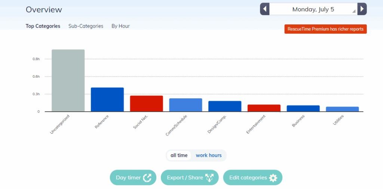
Task: Switch to the Sub-Categories tab
Action: pyautogui.click(x=86, y=26)
